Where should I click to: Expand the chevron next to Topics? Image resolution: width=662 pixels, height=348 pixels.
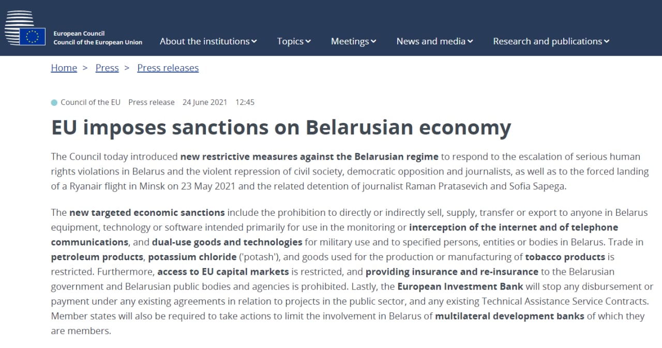(308, 42)
